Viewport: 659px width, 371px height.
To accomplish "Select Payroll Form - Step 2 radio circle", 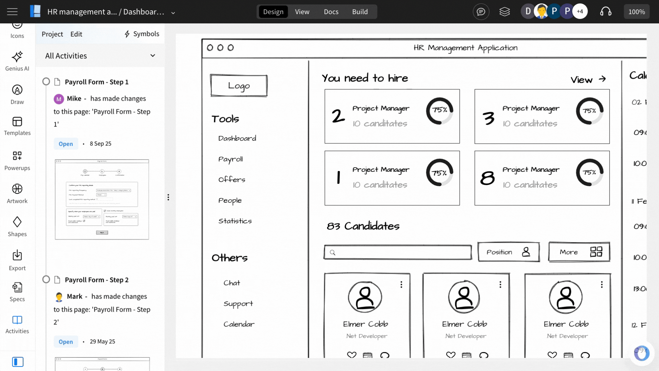I will (x=46, y=280).
